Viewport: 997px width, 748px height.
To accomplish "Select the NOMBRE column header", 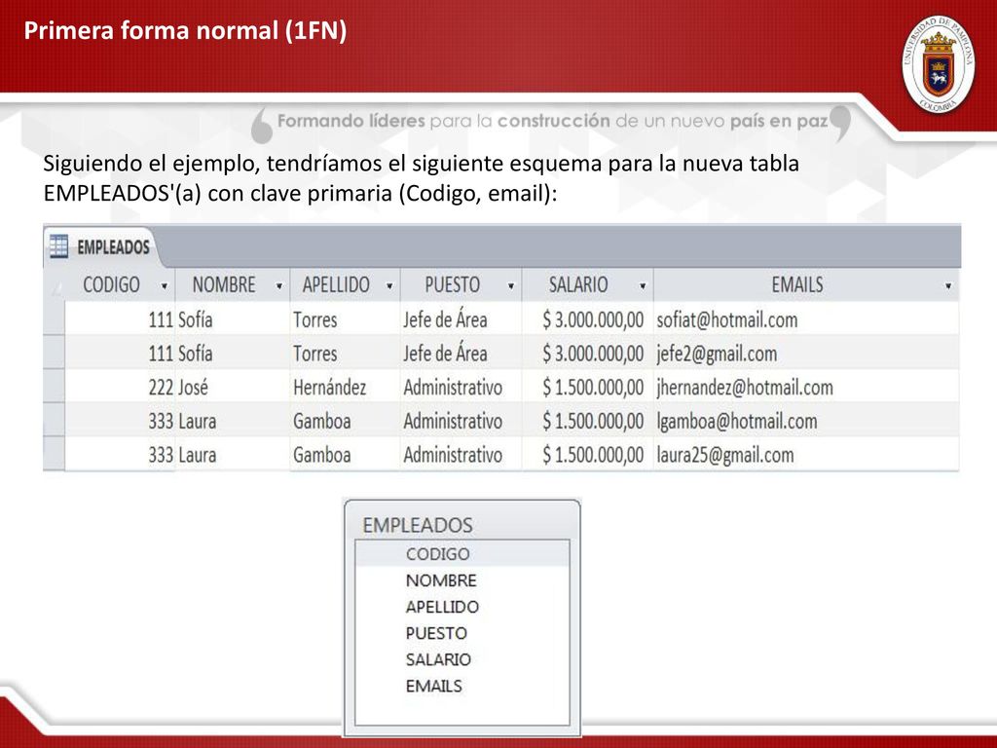I will (233, 285).
